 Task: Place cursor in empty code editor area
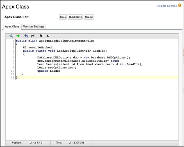tap(97, 109)
